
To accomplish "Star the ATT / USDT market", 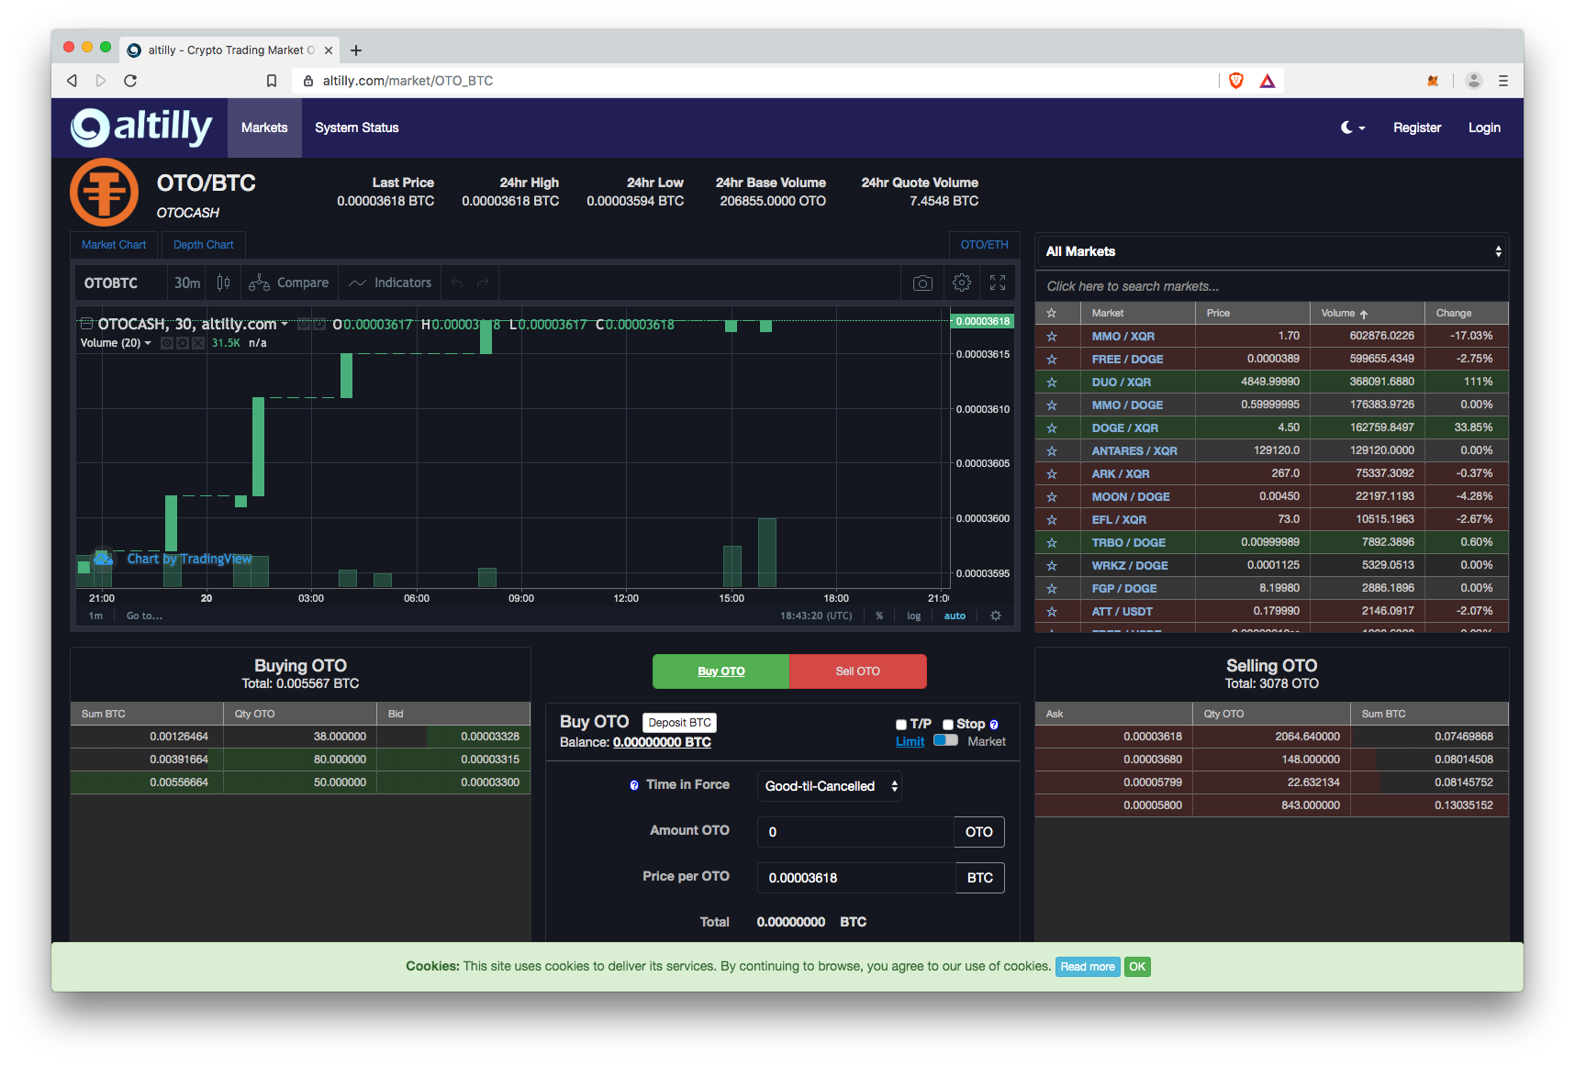I will (1052, 612).
